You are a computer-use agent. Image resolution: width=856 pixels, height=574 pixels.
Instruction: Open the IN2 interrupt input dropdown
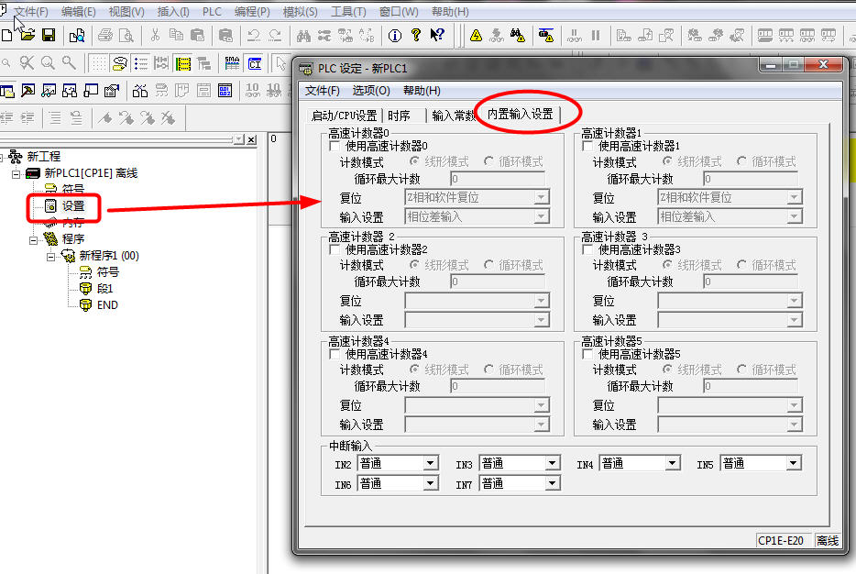[430, 464]
